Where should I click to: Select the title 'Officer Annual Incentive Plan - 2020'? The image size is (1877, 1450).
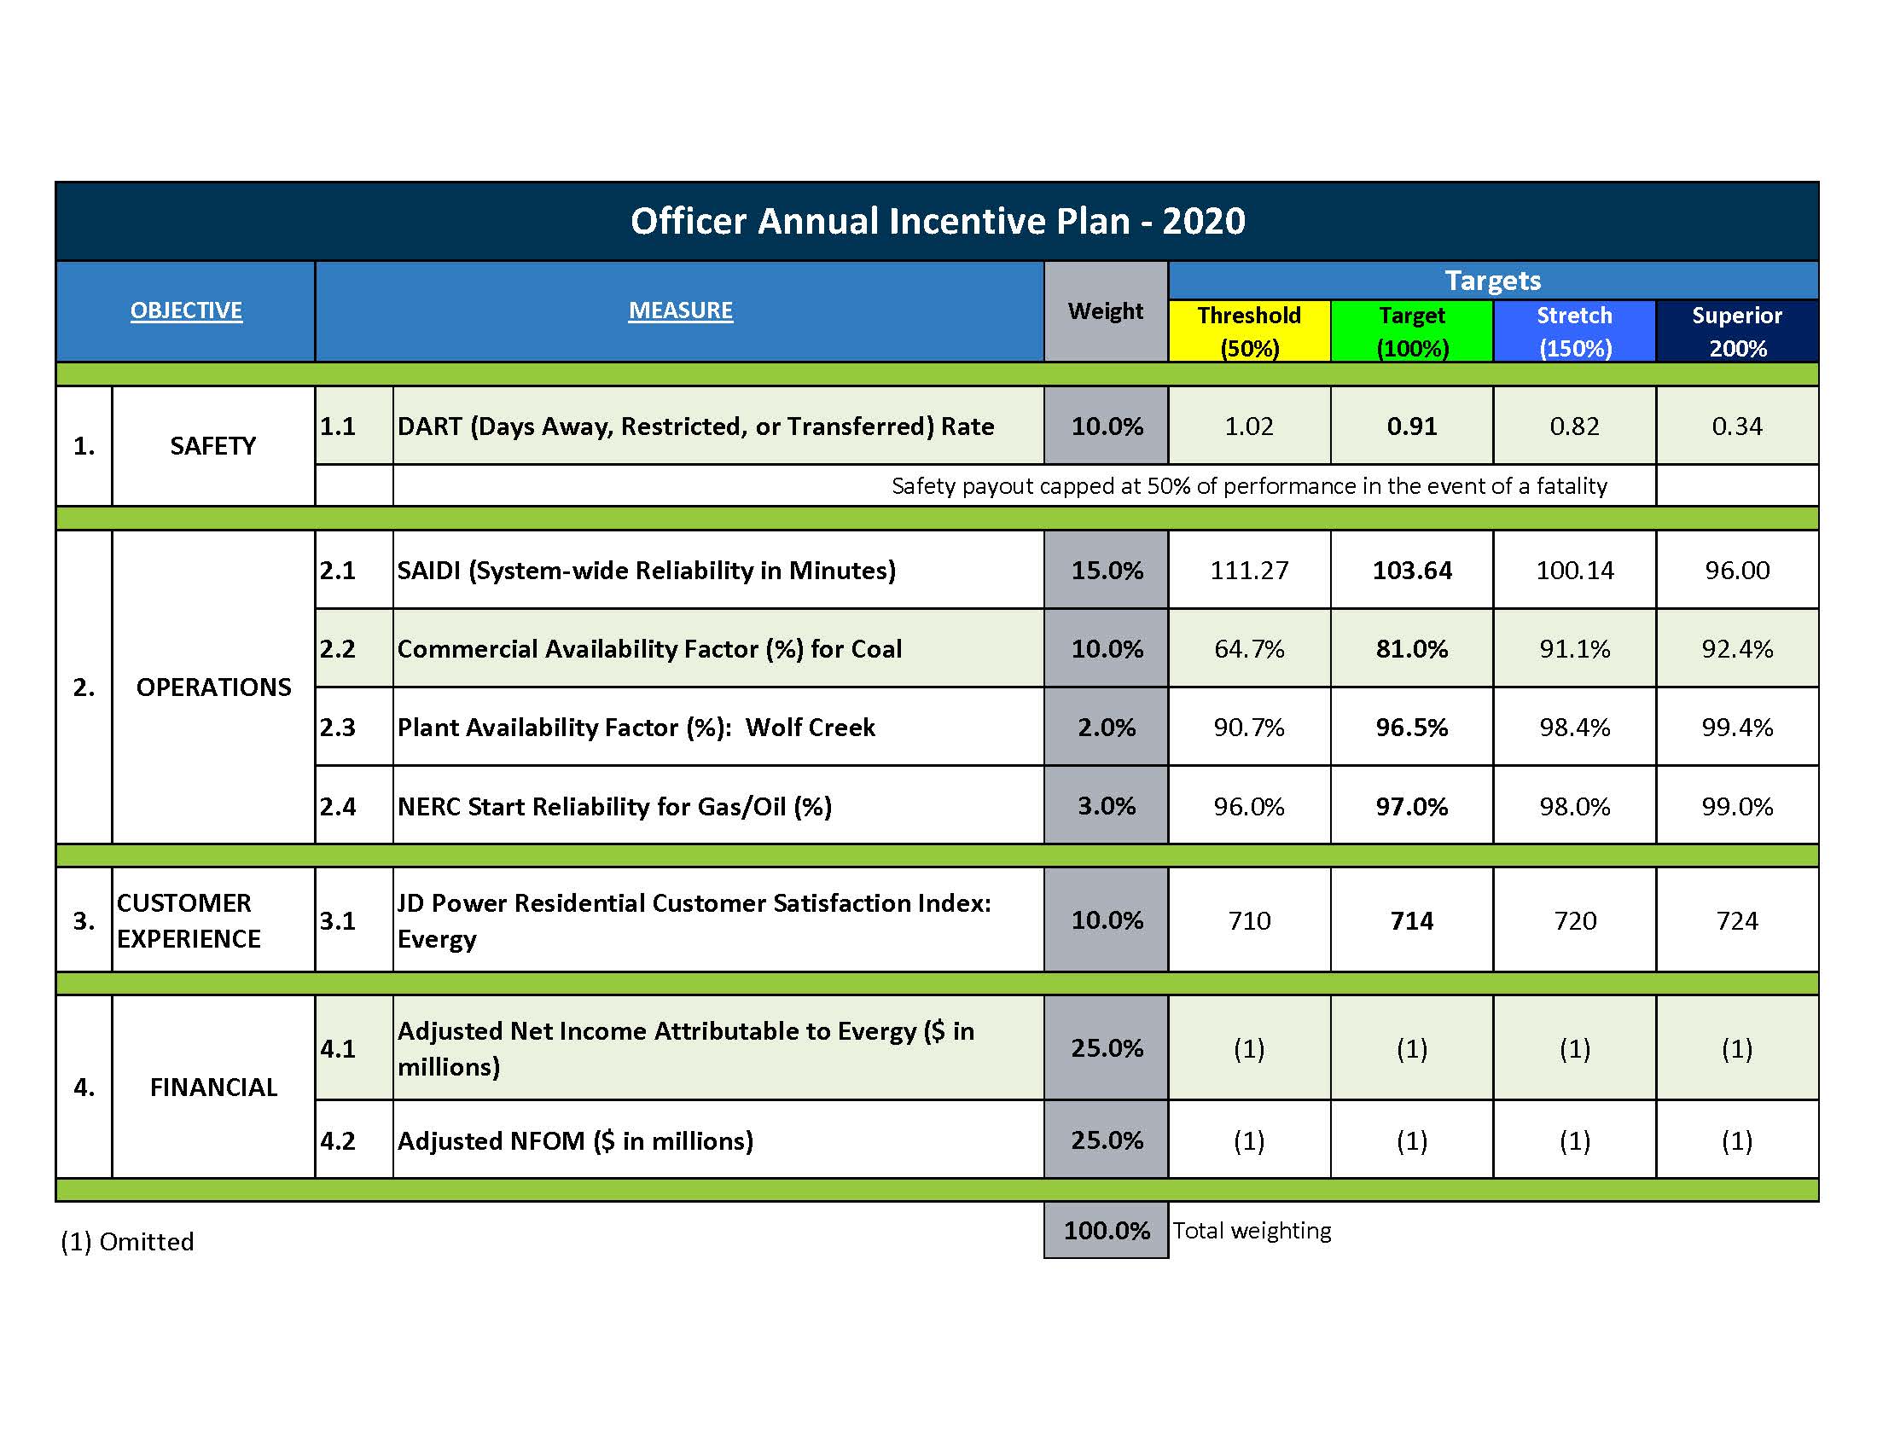[938, 222]
